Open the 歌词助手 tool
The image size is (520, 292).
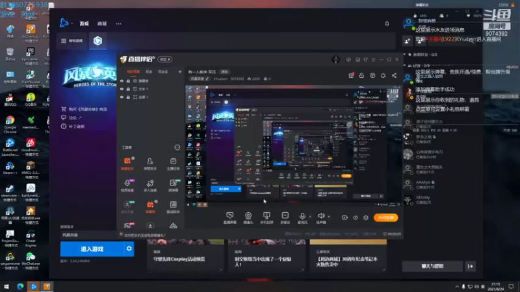point(173,206)
